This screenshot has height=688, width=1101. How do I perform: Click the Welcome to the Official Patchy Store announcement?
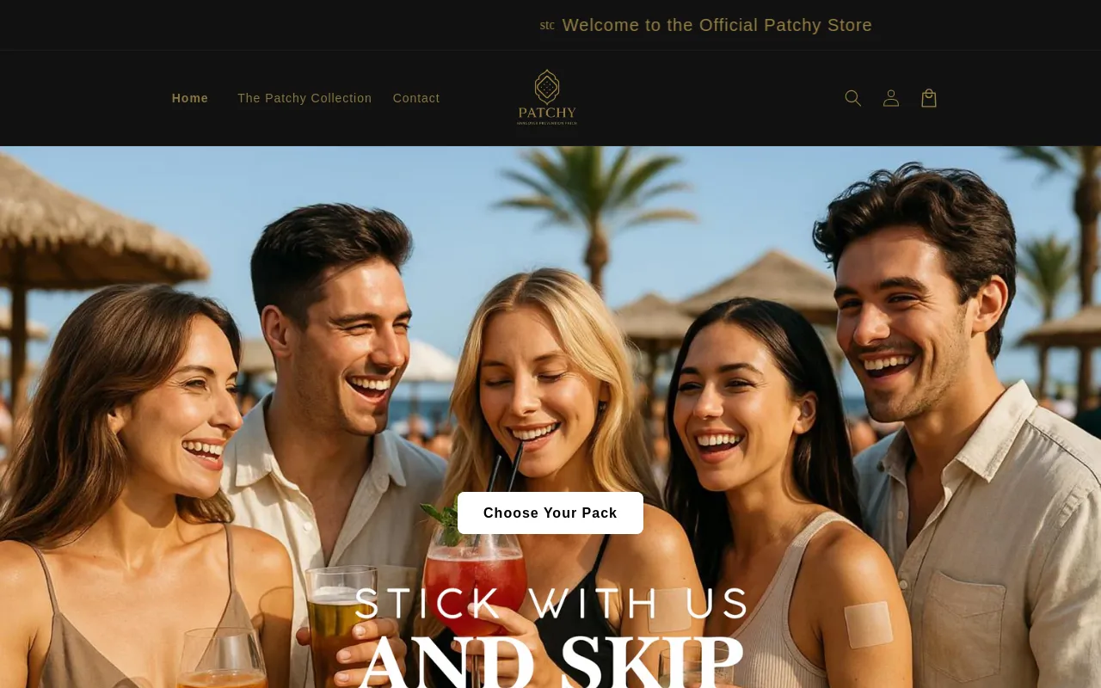[717, 25]
